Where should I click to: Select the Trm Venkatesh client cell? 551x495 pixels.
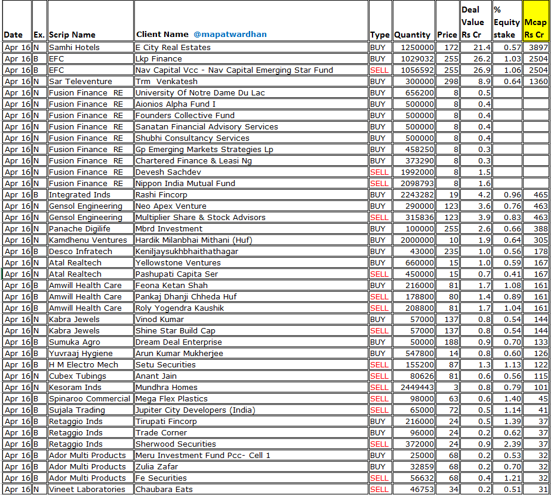coord(251,82)
